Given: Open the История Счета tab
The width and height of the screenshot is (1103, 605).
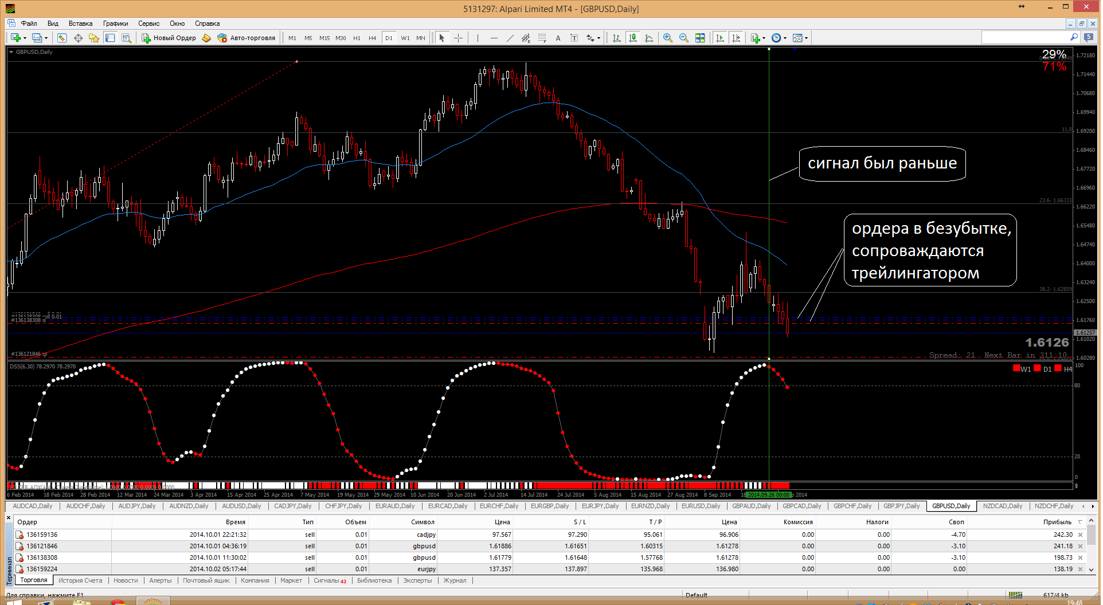Looking at the screenshot, I should (x=80, y=580).
